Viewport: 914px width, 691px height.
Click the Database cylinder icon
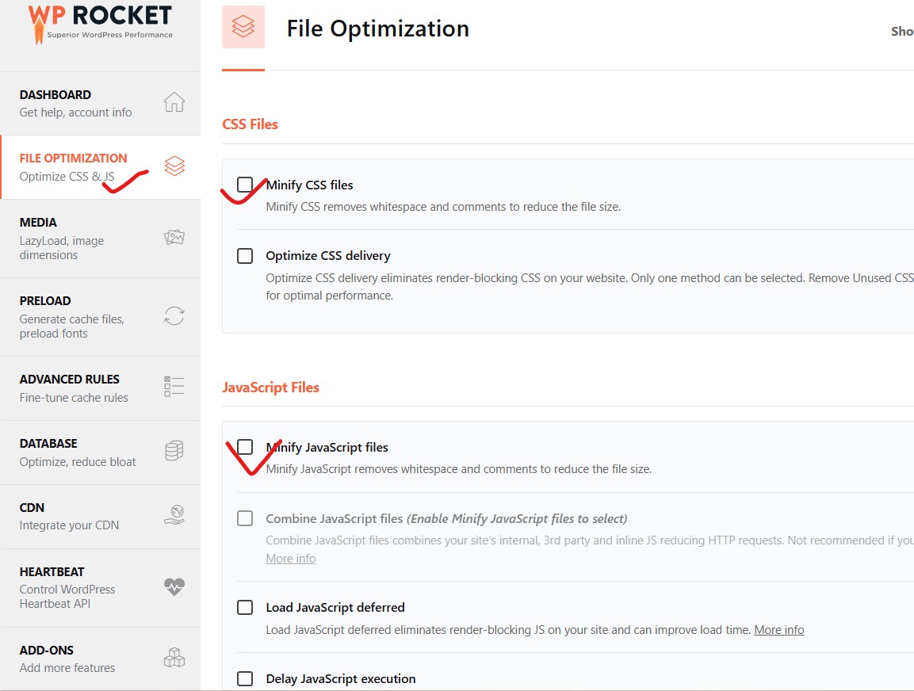click(x=174, y=451)
